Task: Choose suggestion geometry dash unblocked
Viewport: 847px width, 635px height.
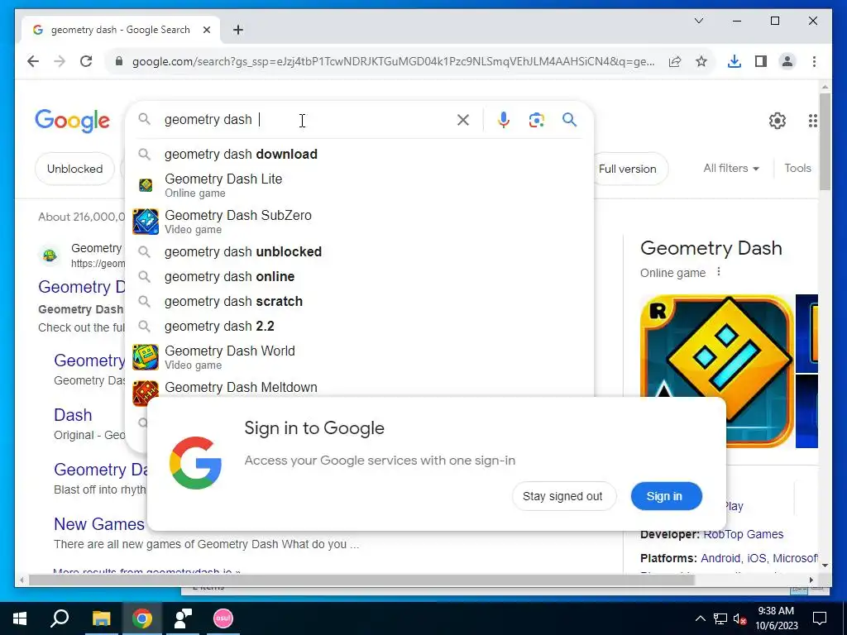Action: 359,251
